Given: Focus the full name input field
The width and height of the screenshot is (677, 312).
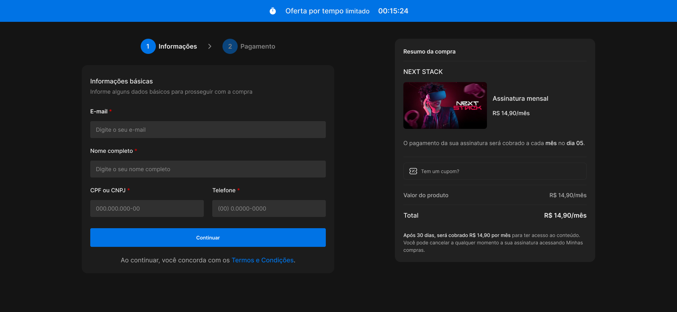Looking at the screenshot, I should click(x=208, y=169).
